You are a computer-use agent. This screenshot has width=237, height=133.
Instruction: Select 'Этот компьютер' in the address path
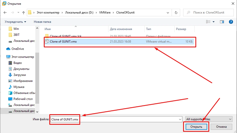(48, 13)
